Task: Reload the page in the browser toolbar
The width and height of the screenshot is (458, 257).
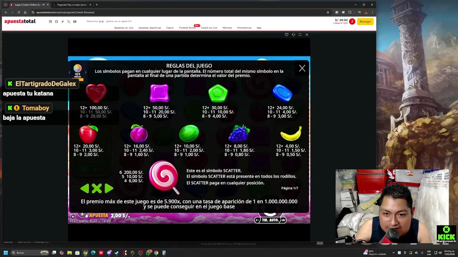Action: pyautogui.click(x=19, y=12)
